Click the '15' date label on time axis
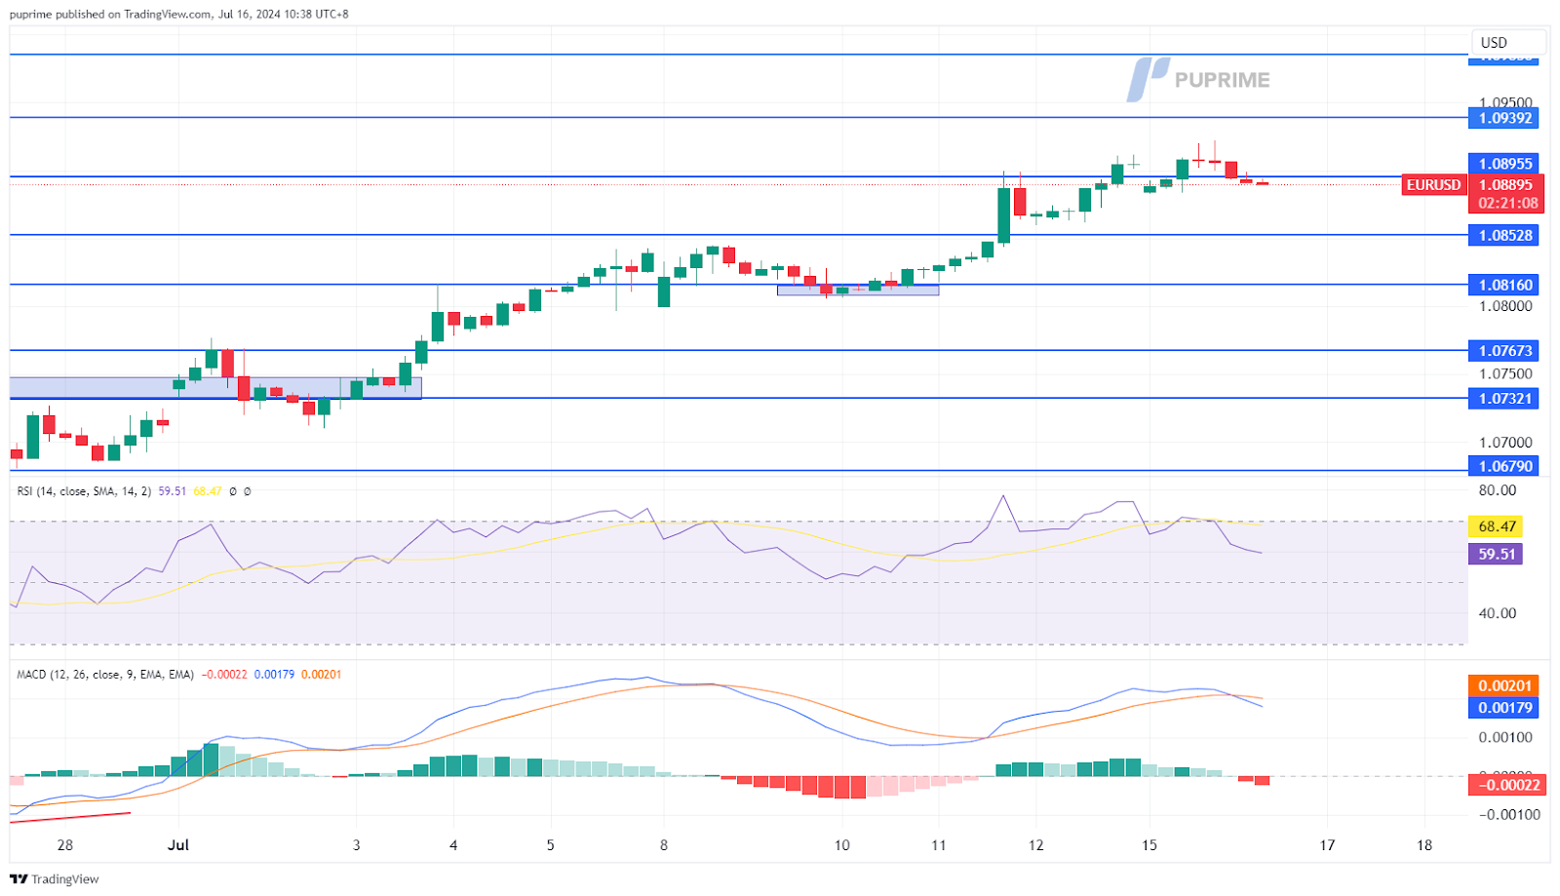 coord(1150,845)
